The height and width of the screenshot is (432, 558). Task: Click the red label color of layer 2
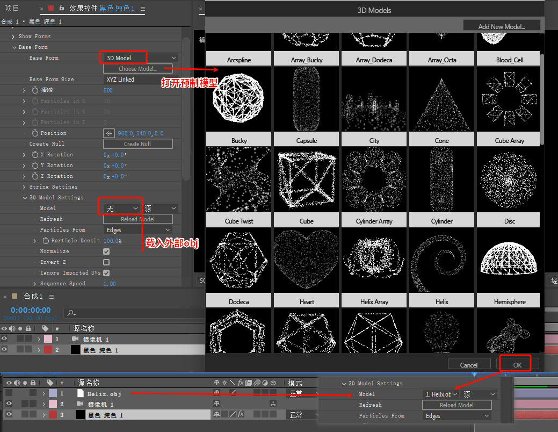pyautogui.click(x=48, y=350)
